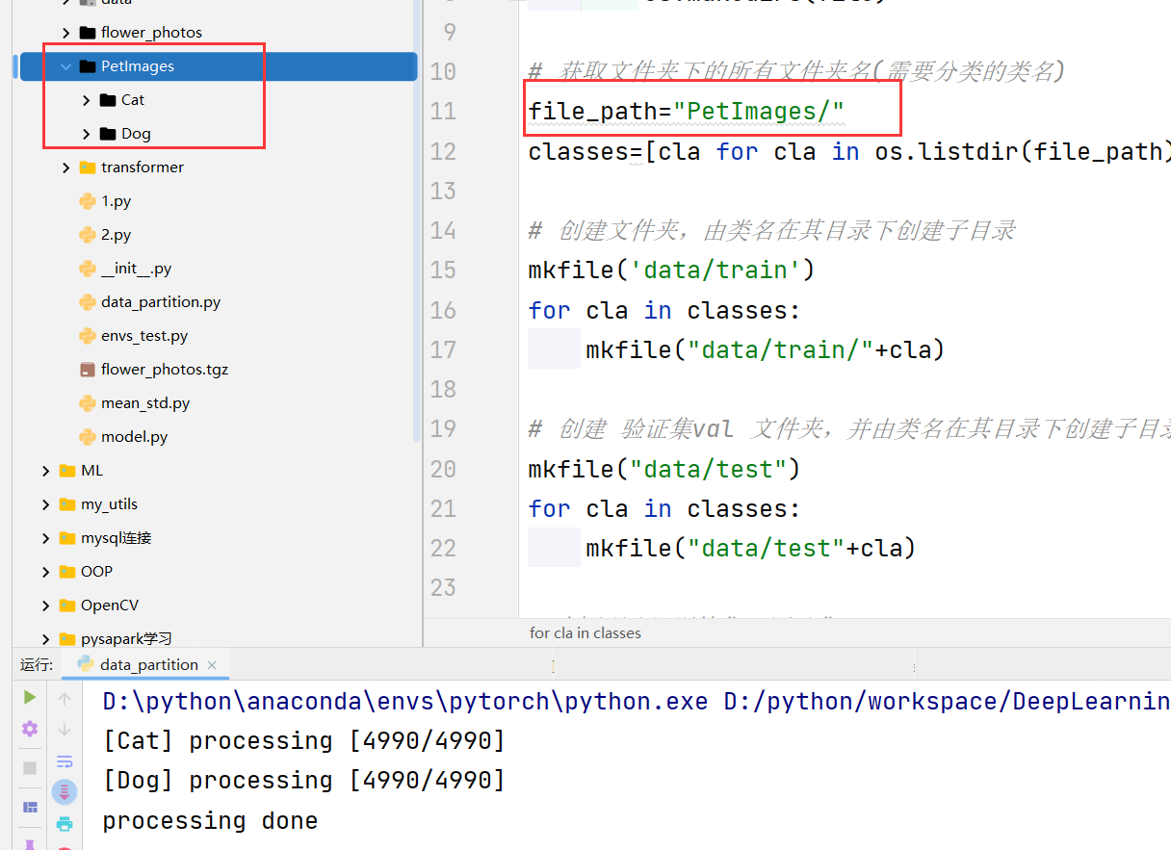The height and width of the screenshot is (850, 1171).
Task: Click the gray Stop process button
Action: tap(30, 767)
